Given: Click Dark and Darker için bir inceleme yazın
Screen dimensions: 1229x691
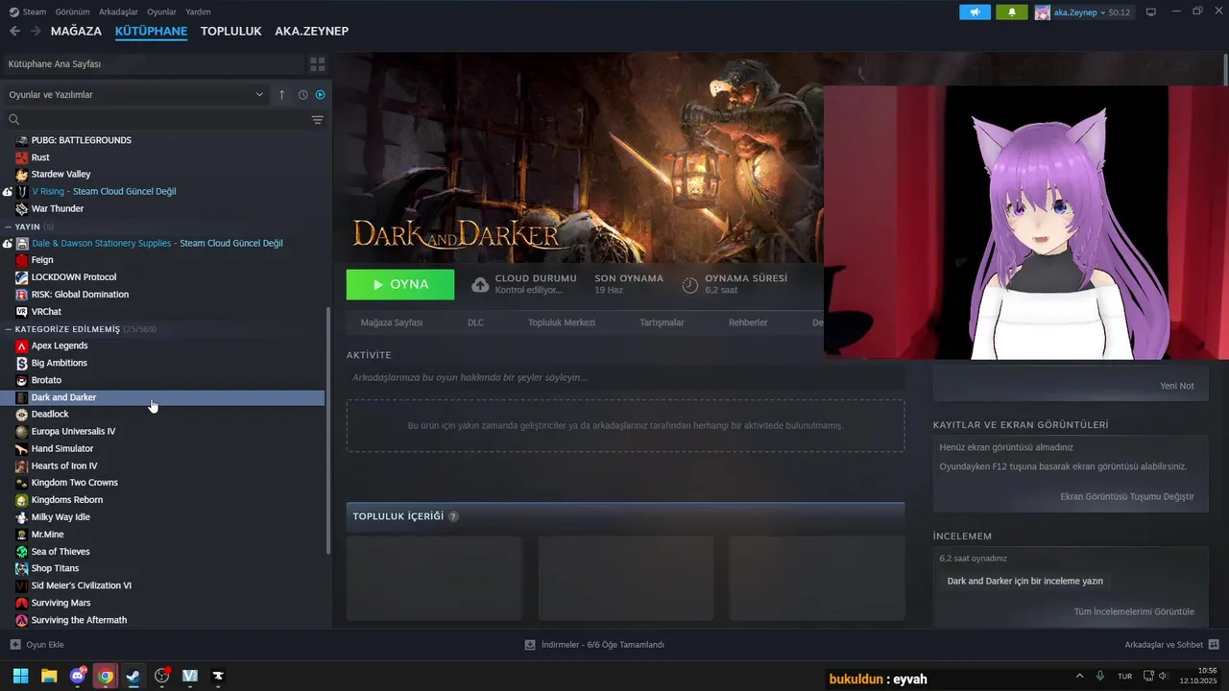Looking at the screenshot, I should [x=1024, y=581].
